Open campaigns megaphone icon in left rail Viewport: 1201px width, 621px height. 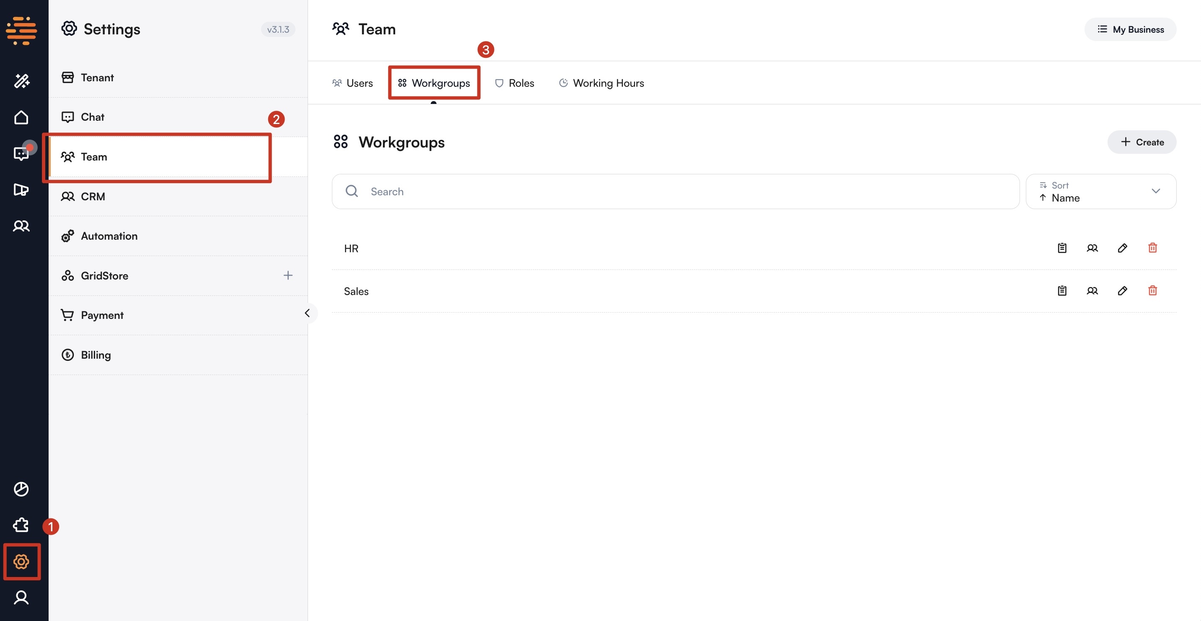21,190
